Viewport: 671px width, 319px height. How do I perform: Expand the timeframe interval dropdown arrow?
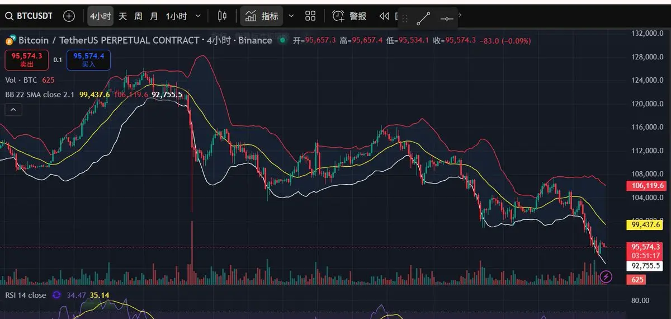tap(198, 16)
